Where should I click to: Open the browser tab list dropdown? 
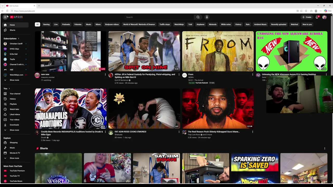(2, 6)
